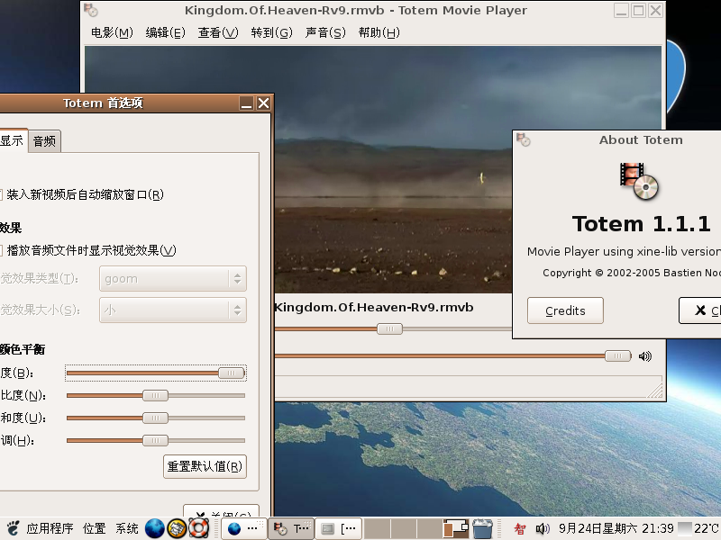Click the 效果 section heading in preferences

11,228
